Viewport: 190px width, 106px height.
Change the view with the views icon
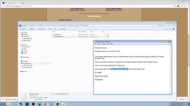(x=165, y=29)
